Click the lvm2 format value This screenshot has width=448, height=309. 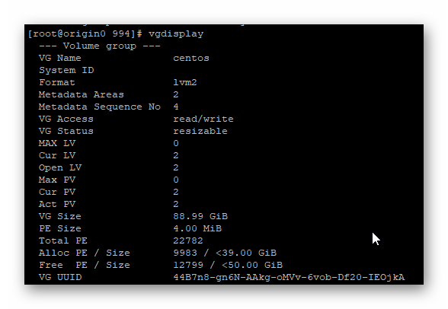pyautogui.click(x=185, y=82)
